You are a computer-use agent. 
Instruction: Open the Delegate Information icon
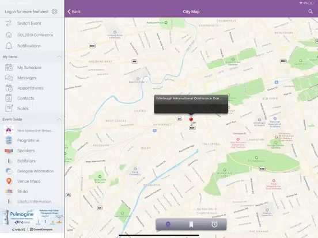(9, 171)
